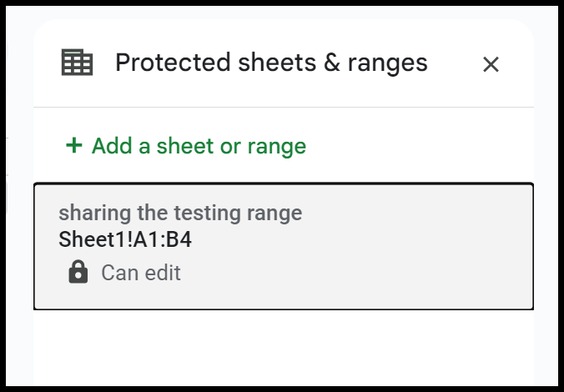Click the gray highlighted protected range item
The image size is (564, 392).
click(284, 246)
